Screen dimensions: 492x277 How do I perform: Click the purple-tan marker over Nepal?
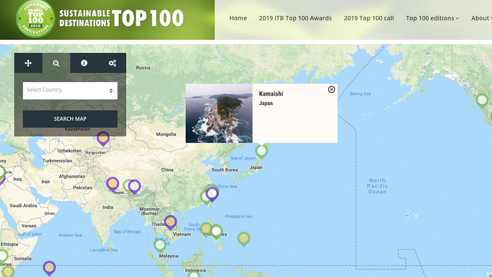pos(113,184)
